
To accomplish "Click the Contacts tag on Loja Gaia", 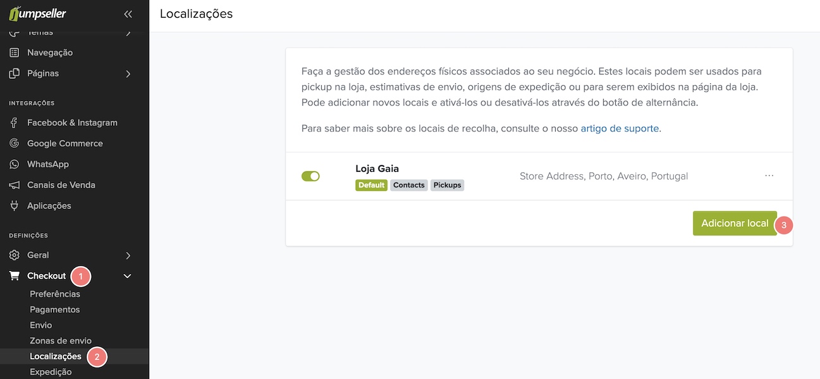I will [409, 185].
